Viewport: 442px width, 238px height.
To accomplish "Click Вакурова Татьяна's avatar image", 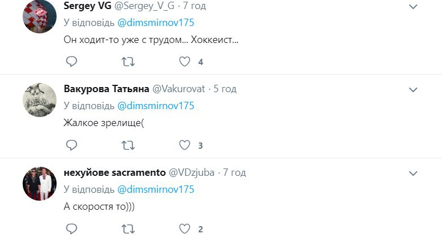I will click(x=38, y=100).
